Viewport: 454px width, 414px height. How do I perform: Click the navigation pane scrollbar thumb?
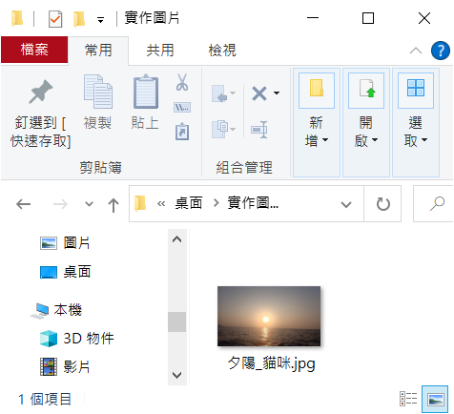click(x=177, y=321)
